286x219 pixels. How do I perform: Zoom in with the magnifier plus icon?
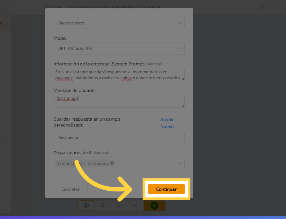(x=103, y=206)
